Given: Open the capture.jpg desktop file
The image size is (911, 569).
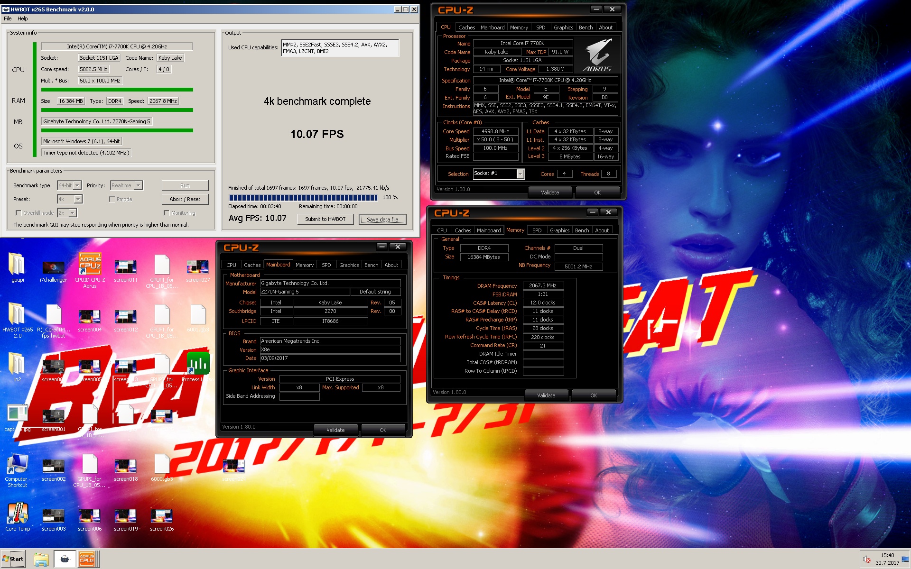Looking at the screenshot, I should coord(18,417).
